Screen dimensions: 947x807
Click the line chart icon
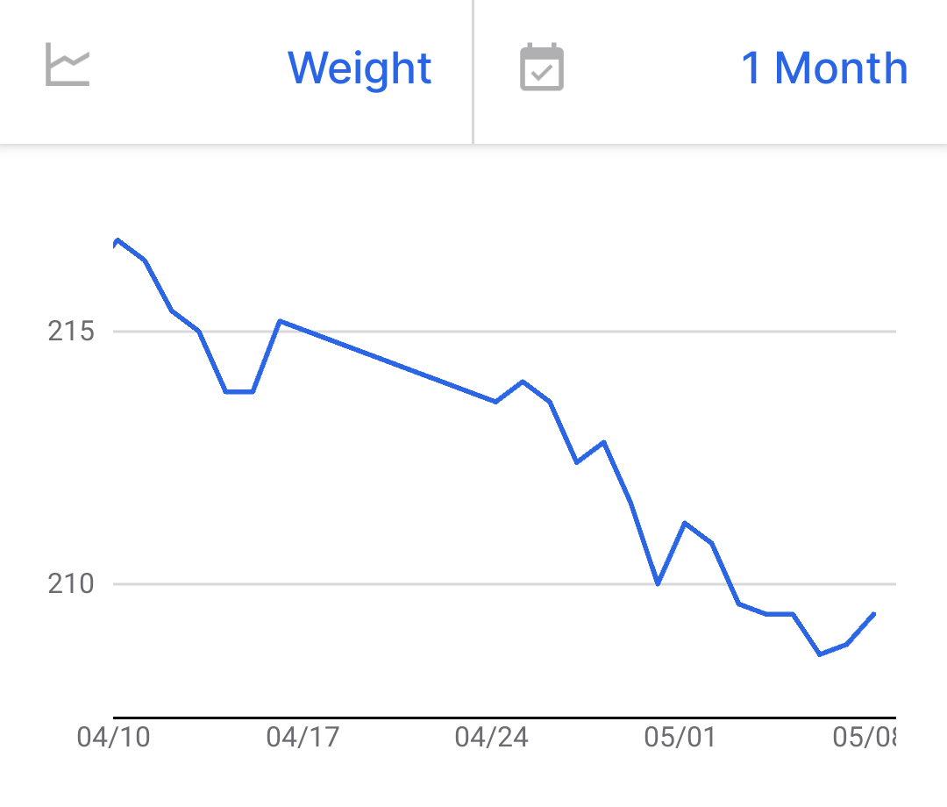[68, 65]
